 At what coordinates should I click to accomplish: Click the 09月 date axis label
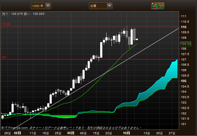click(71, 133)
